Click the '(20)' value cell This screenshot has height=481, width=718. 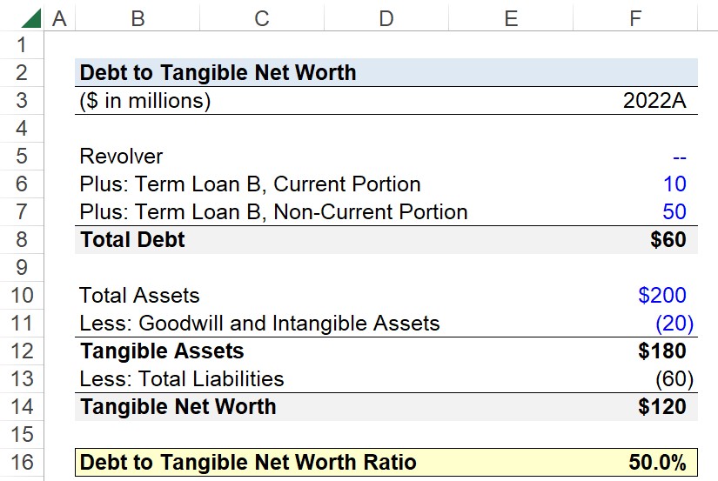(x=674, y=324)
